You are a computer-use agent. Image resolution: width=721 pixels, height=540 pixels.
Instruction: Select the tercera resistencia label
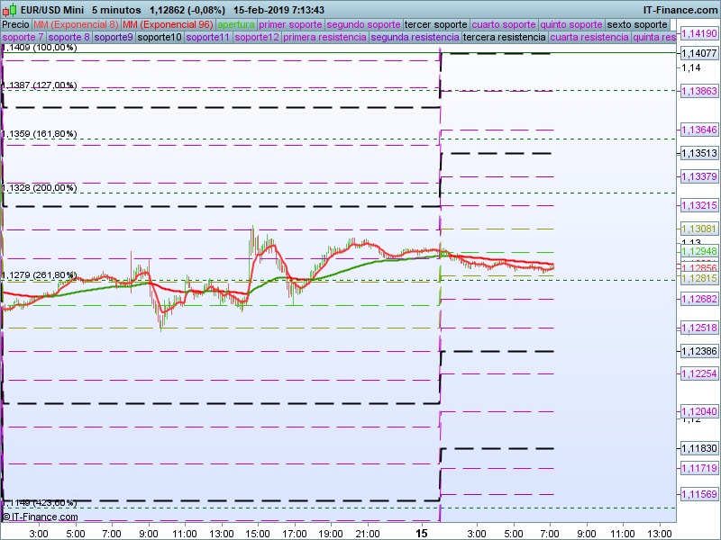point(504,38)
